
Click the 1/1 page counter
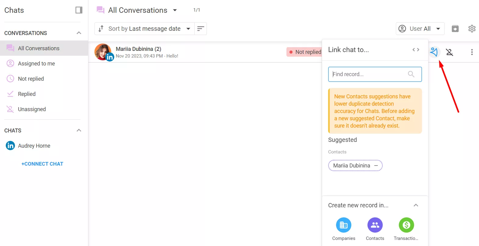(x=197, y=10)
